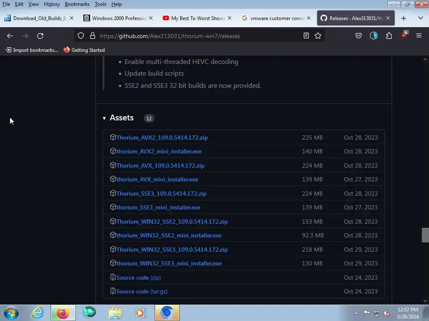Click the Thorium browser taskbar button
The width and height of the screenshot is (429, 321).
167,313
